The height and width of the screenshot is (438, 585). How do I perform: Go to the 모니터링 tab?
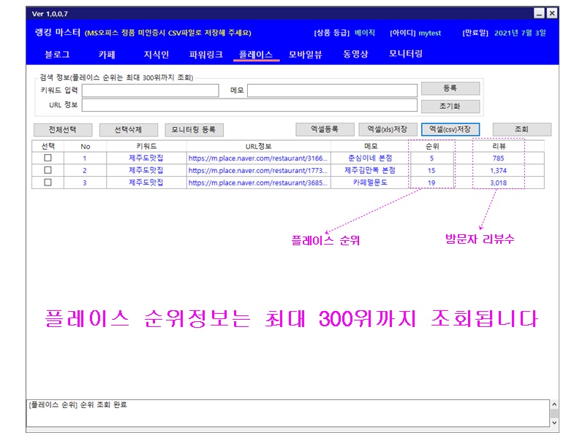pyautogui.click(x=406, y=54)
